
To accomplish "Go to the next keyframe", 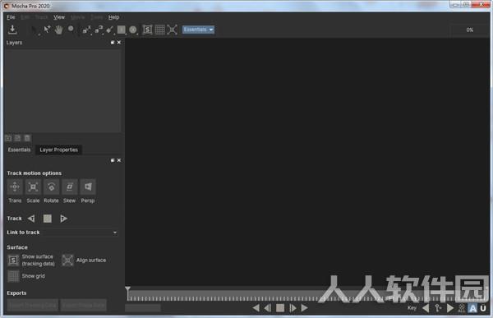I will pyautogui.click(x=450, y=308).
